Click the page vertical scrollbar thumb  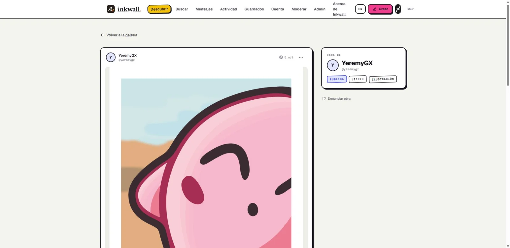click(x=508, y=45)
